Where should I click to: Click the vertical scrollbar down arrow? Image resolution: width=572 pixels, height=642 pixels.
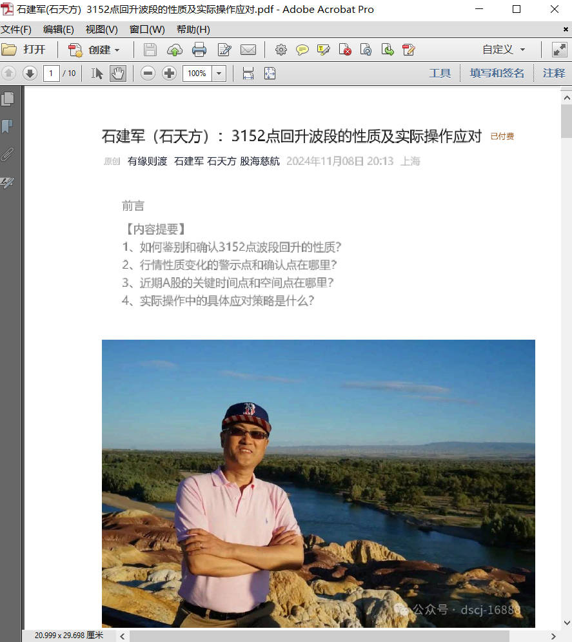tap(567, 623)
